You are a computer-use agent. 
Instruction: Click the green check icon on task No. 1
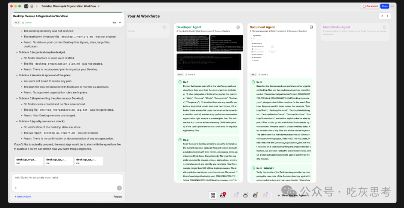[x=180, y=82]
